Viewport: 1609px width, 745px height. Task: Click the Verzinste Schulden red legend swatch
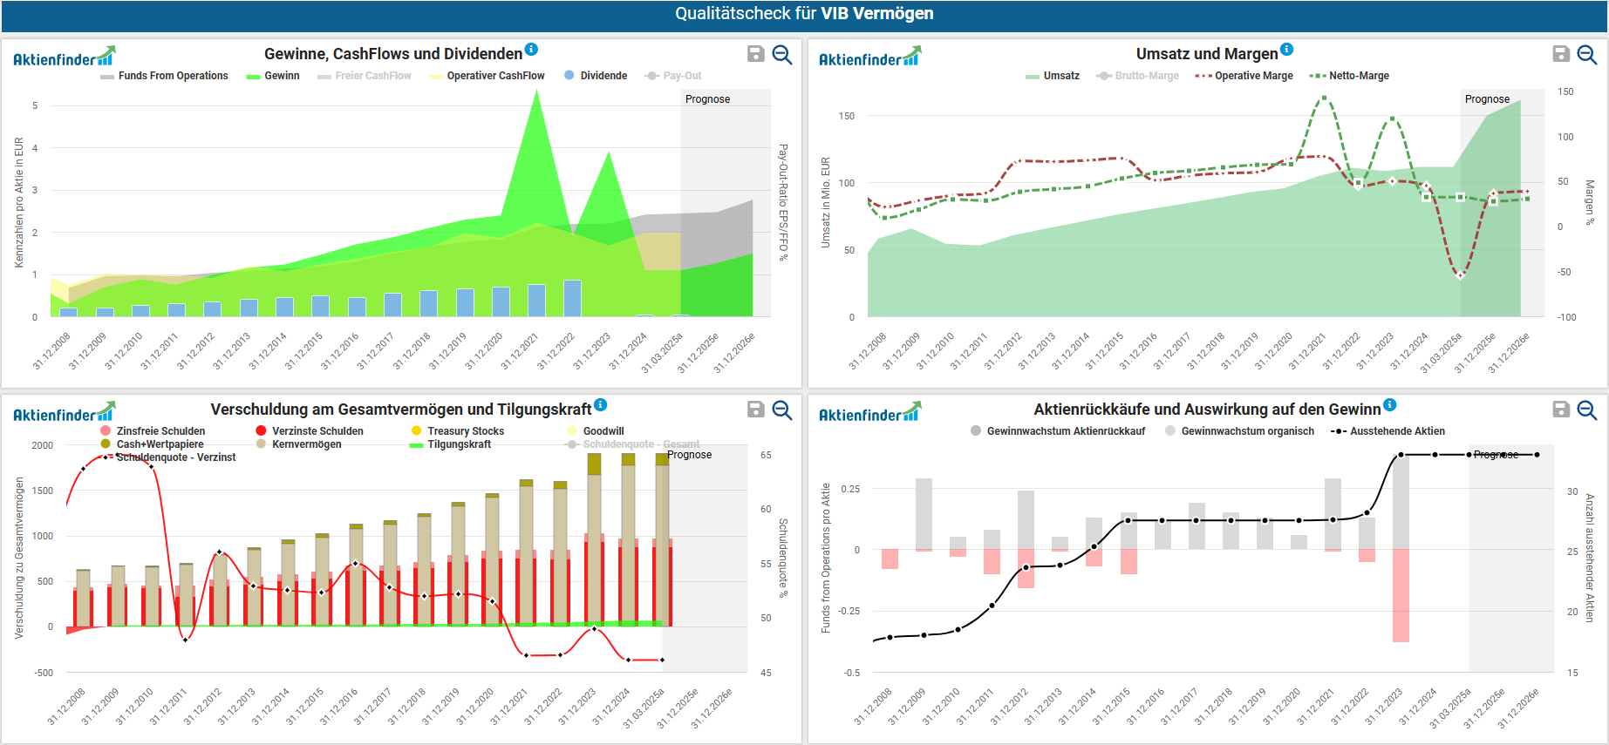(261, 431)
